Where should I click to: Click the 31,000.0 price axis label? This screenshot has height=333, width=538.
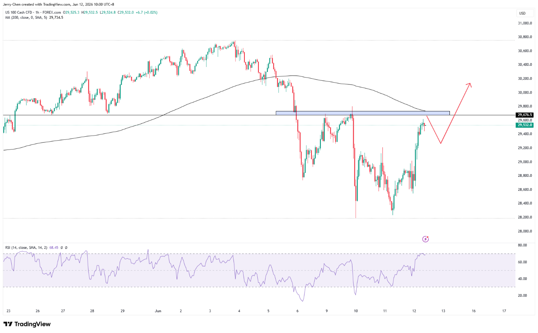coord(525,23)
